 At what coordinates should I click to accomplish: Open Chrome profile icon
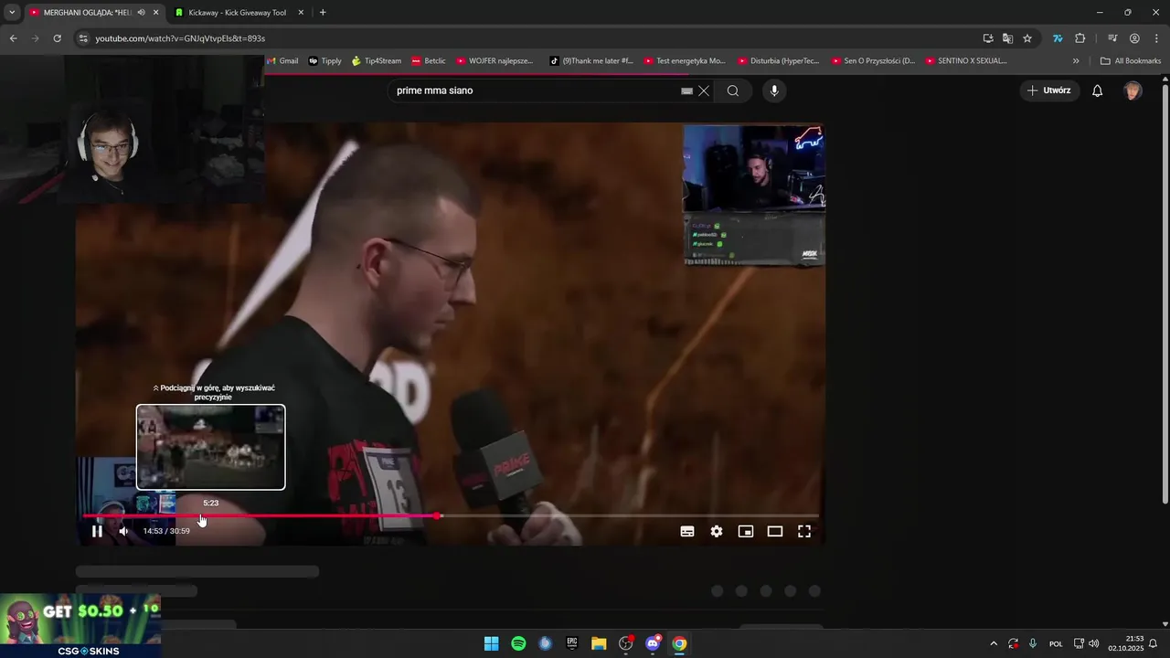pyautogui.click(x=1134, y=38)
